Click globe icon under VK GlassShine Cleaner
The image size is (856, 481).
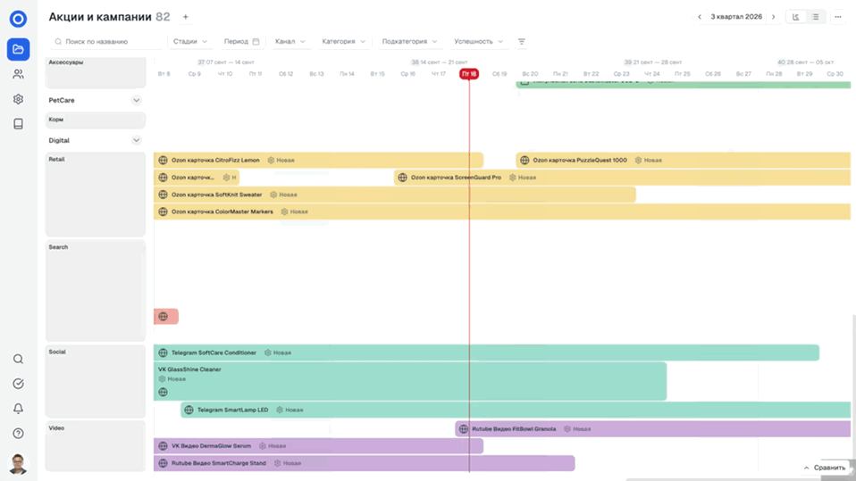pos(163,392)
